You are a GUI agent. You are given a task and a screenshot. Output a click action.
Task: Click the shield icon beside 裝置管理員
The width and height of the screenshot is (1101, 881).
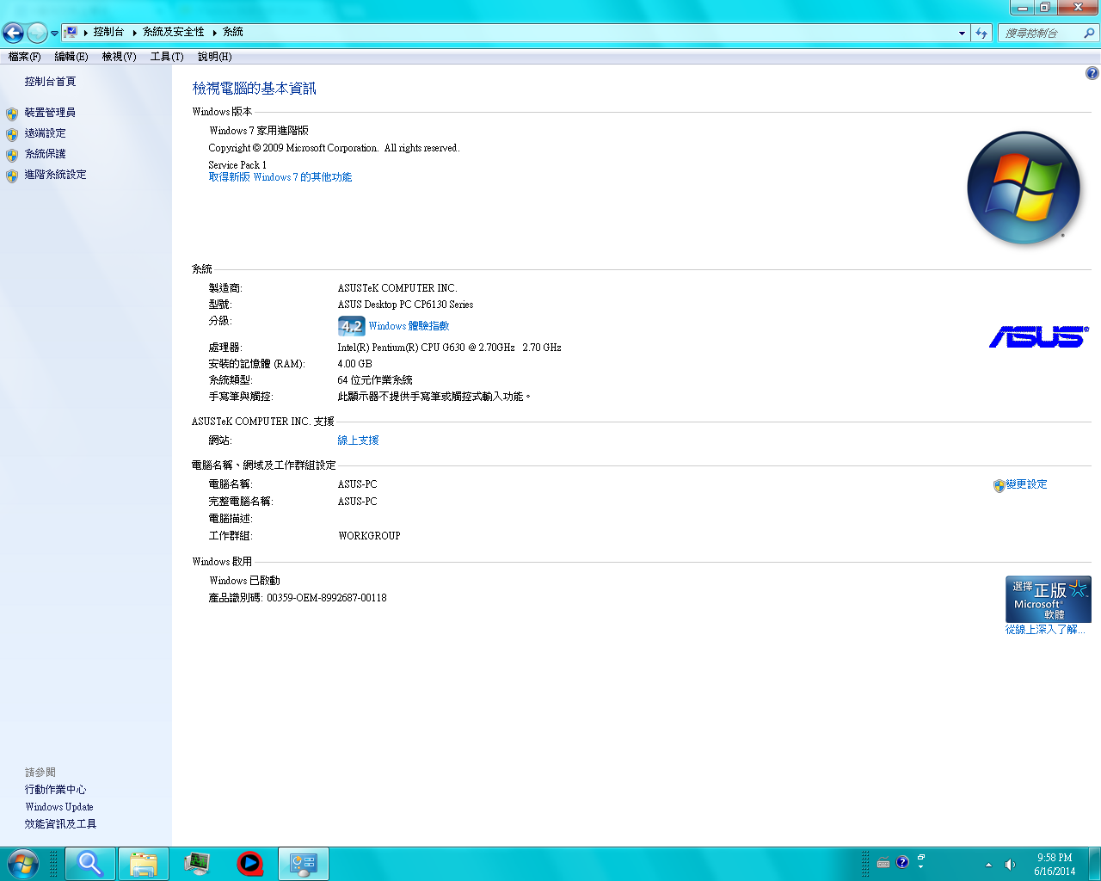12,114
